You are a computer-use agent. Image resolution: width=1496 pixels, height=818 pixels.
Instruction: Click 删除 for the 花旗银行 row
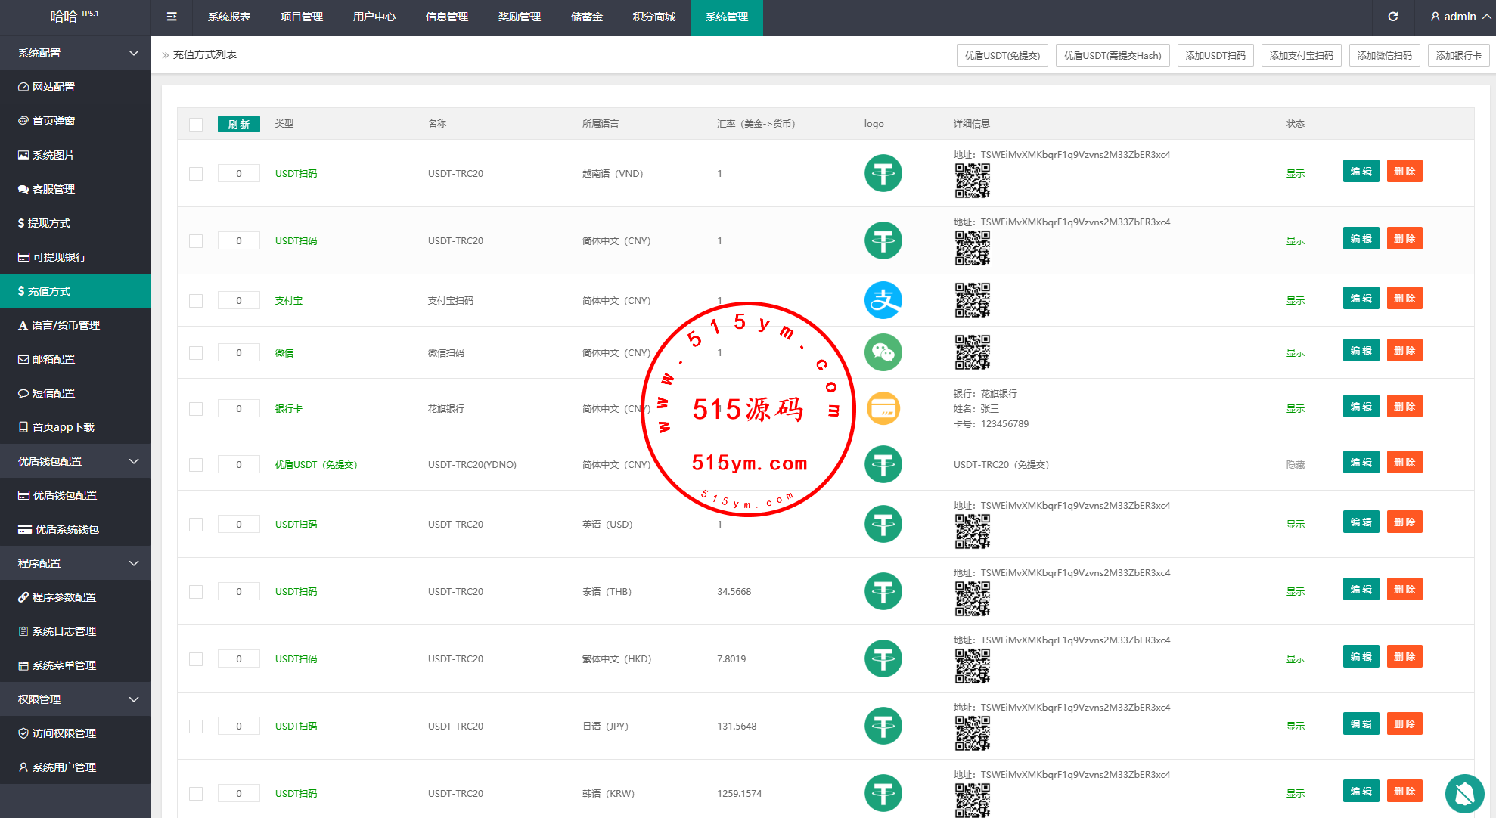[1404, 407]
